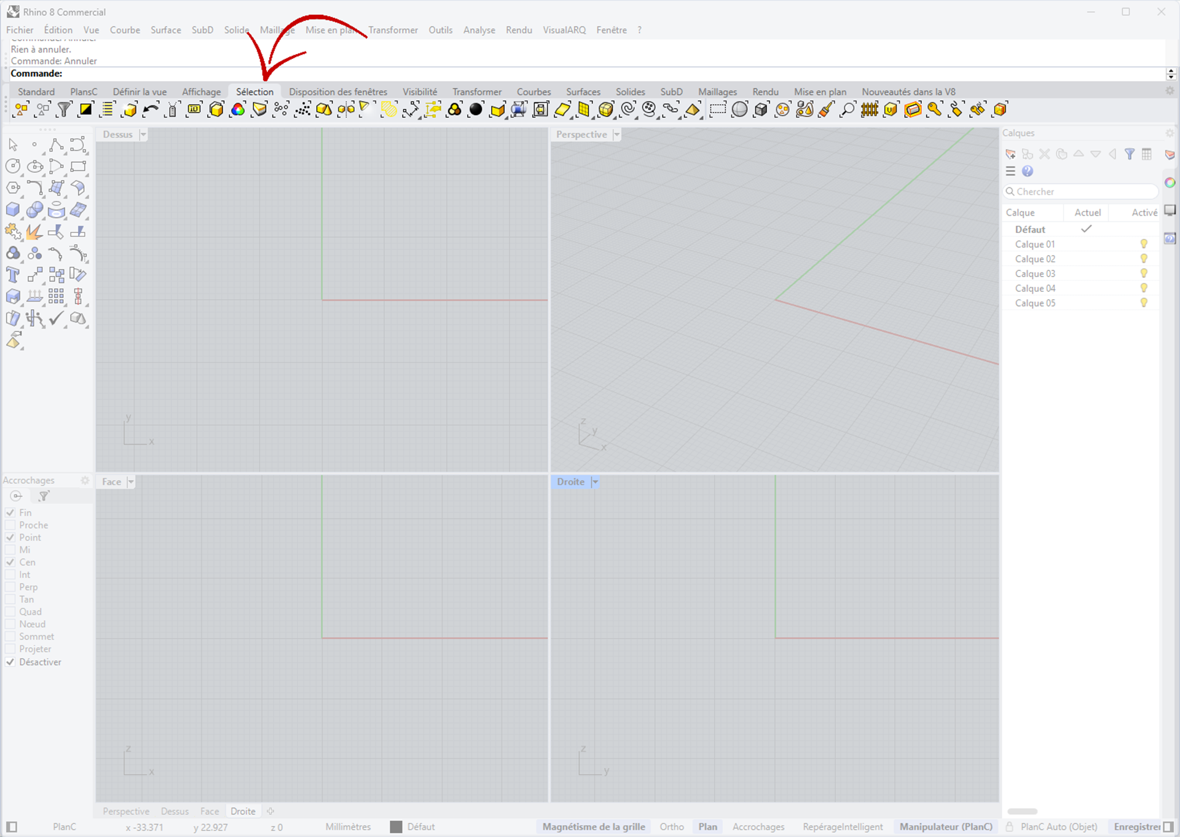1180x837 pixels.
Task: Create new layer icon in Calques
Action: pos(1010,154)
